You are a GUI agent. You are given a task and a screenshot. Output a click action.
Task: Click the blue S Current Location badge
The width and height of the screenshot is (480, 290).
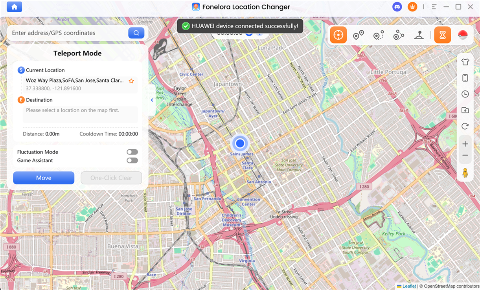point(21,70)
